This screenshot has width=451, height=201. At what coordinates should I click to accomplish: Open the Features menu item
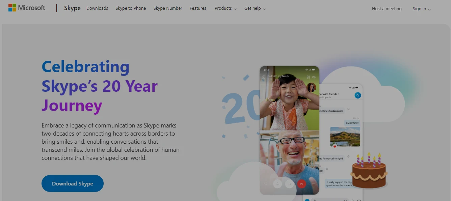[x=198, y=8]
